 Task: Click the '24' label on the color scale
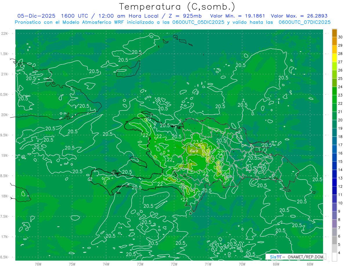click(340, 87)
